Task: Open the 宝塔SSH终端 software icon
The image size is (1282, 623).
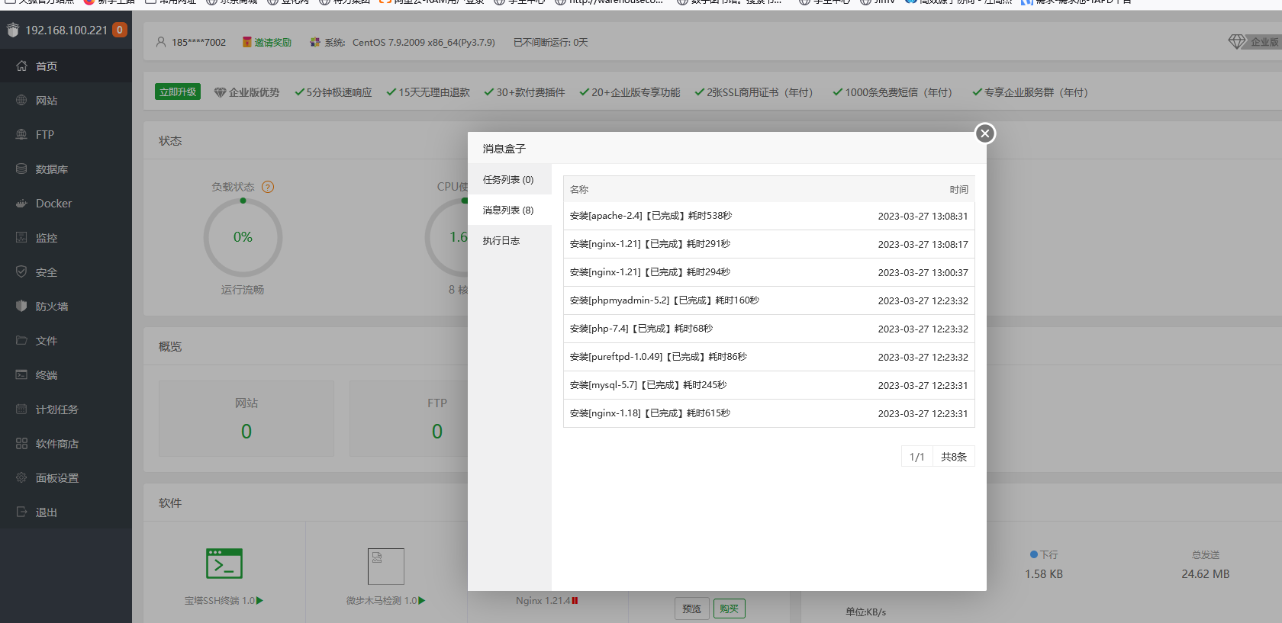Action: point(224,564)
